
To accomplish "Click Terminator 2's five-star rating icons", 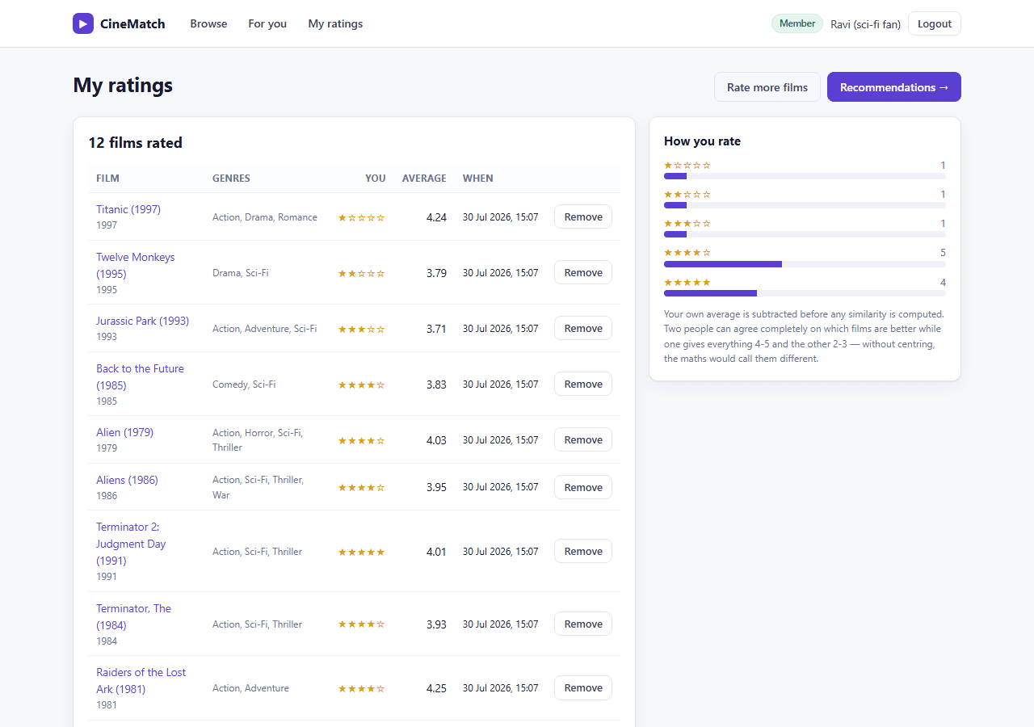I will tap(361, 552).
